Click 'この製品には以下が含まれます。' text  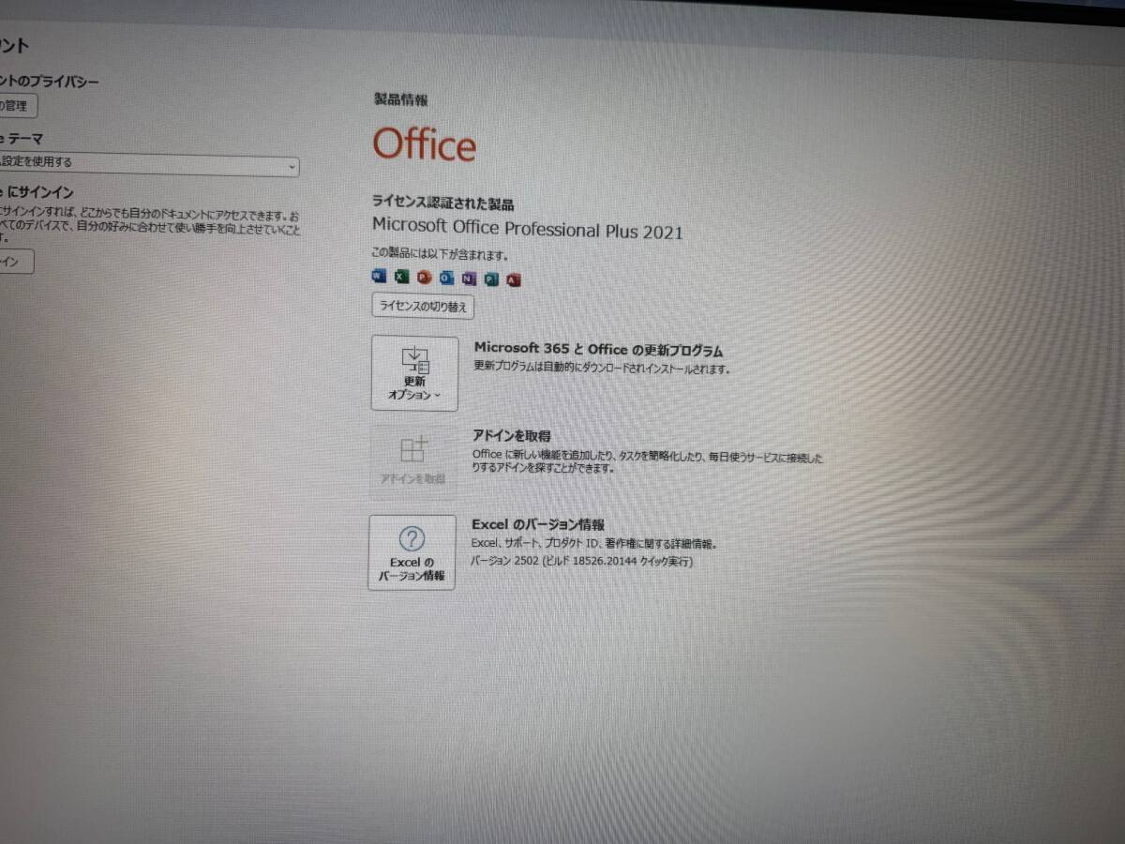point(440,255)
